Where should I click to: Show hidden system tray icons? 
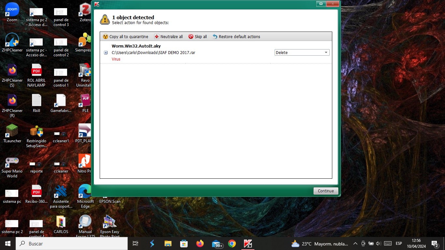355,243
